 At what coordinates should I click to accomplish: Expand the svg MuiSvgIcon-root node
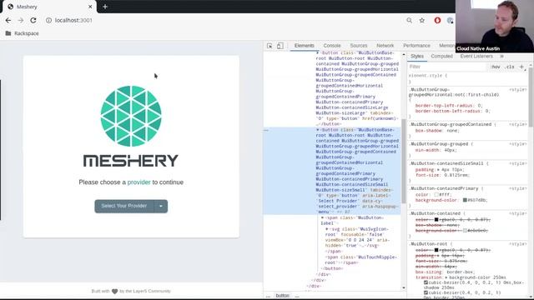pyautogui.click(x=327, y=229)
